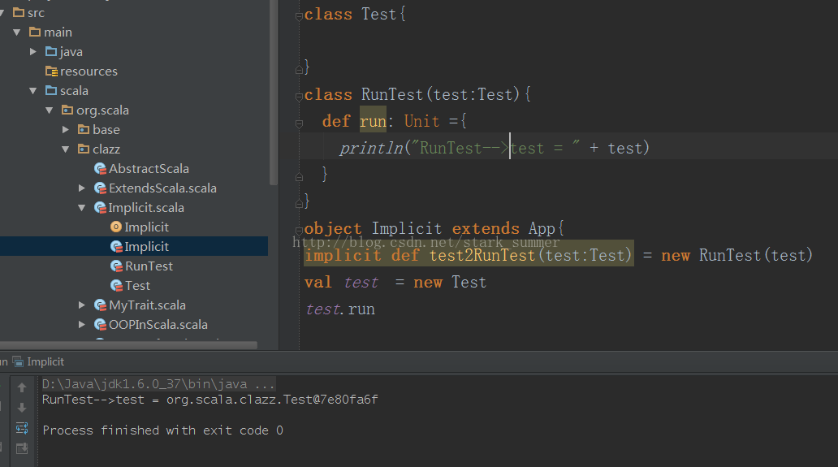Select RunTest class in project tree
This screenshot has height=467, width=838.
(148, 266)
